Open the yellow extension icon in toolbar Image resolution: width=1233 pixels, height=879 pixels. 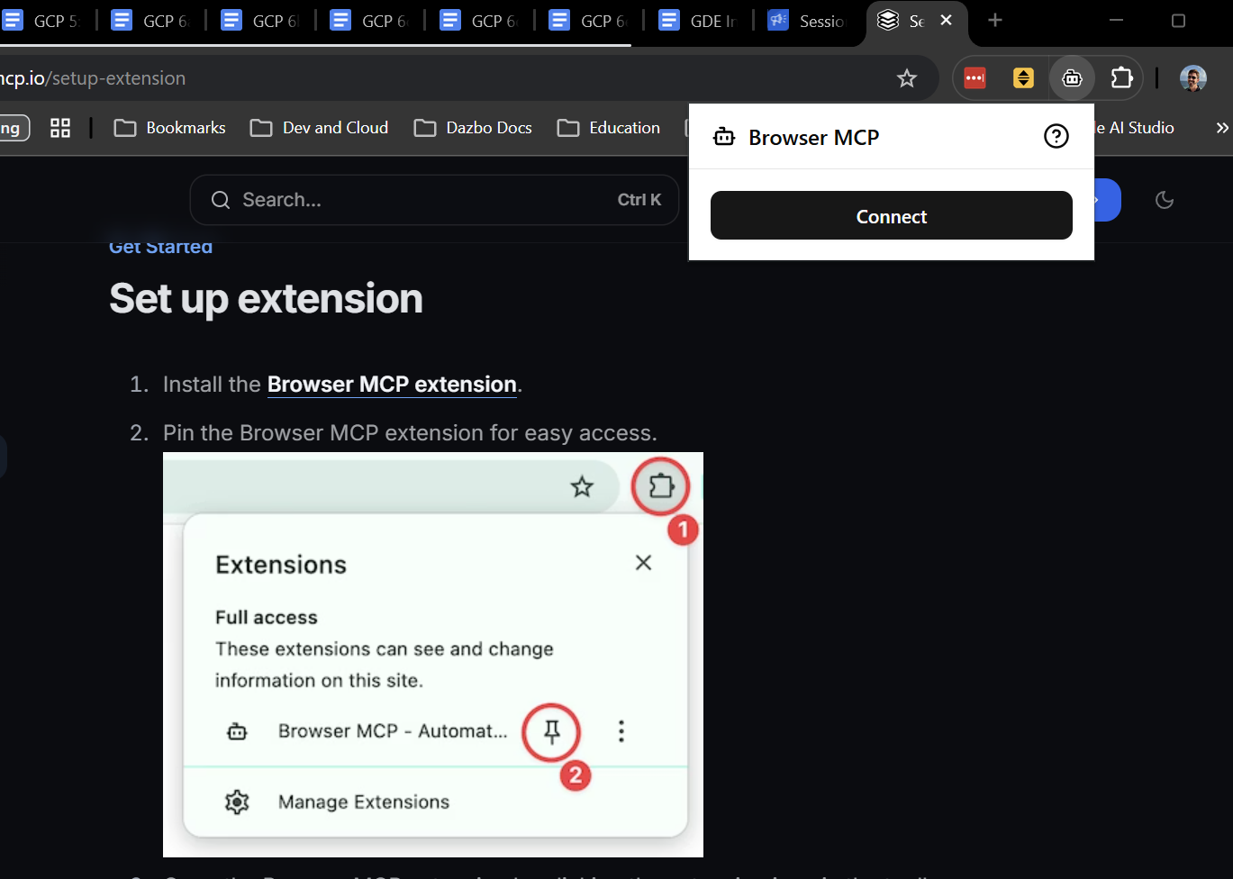tap(1023, 78)
